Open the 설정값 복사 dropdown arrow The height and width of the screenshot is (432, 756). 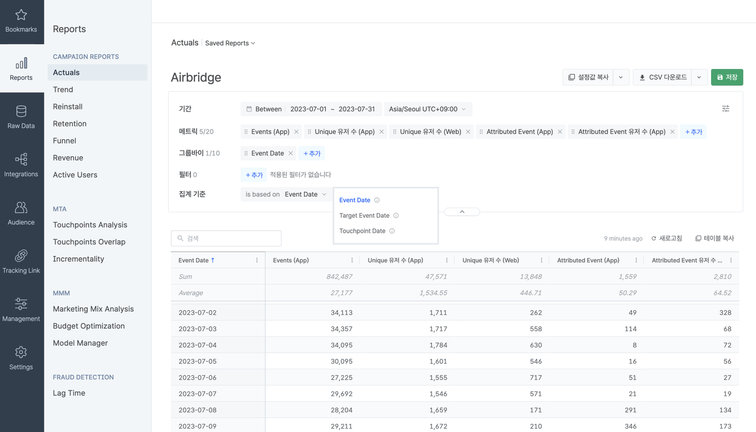point(621,77)
